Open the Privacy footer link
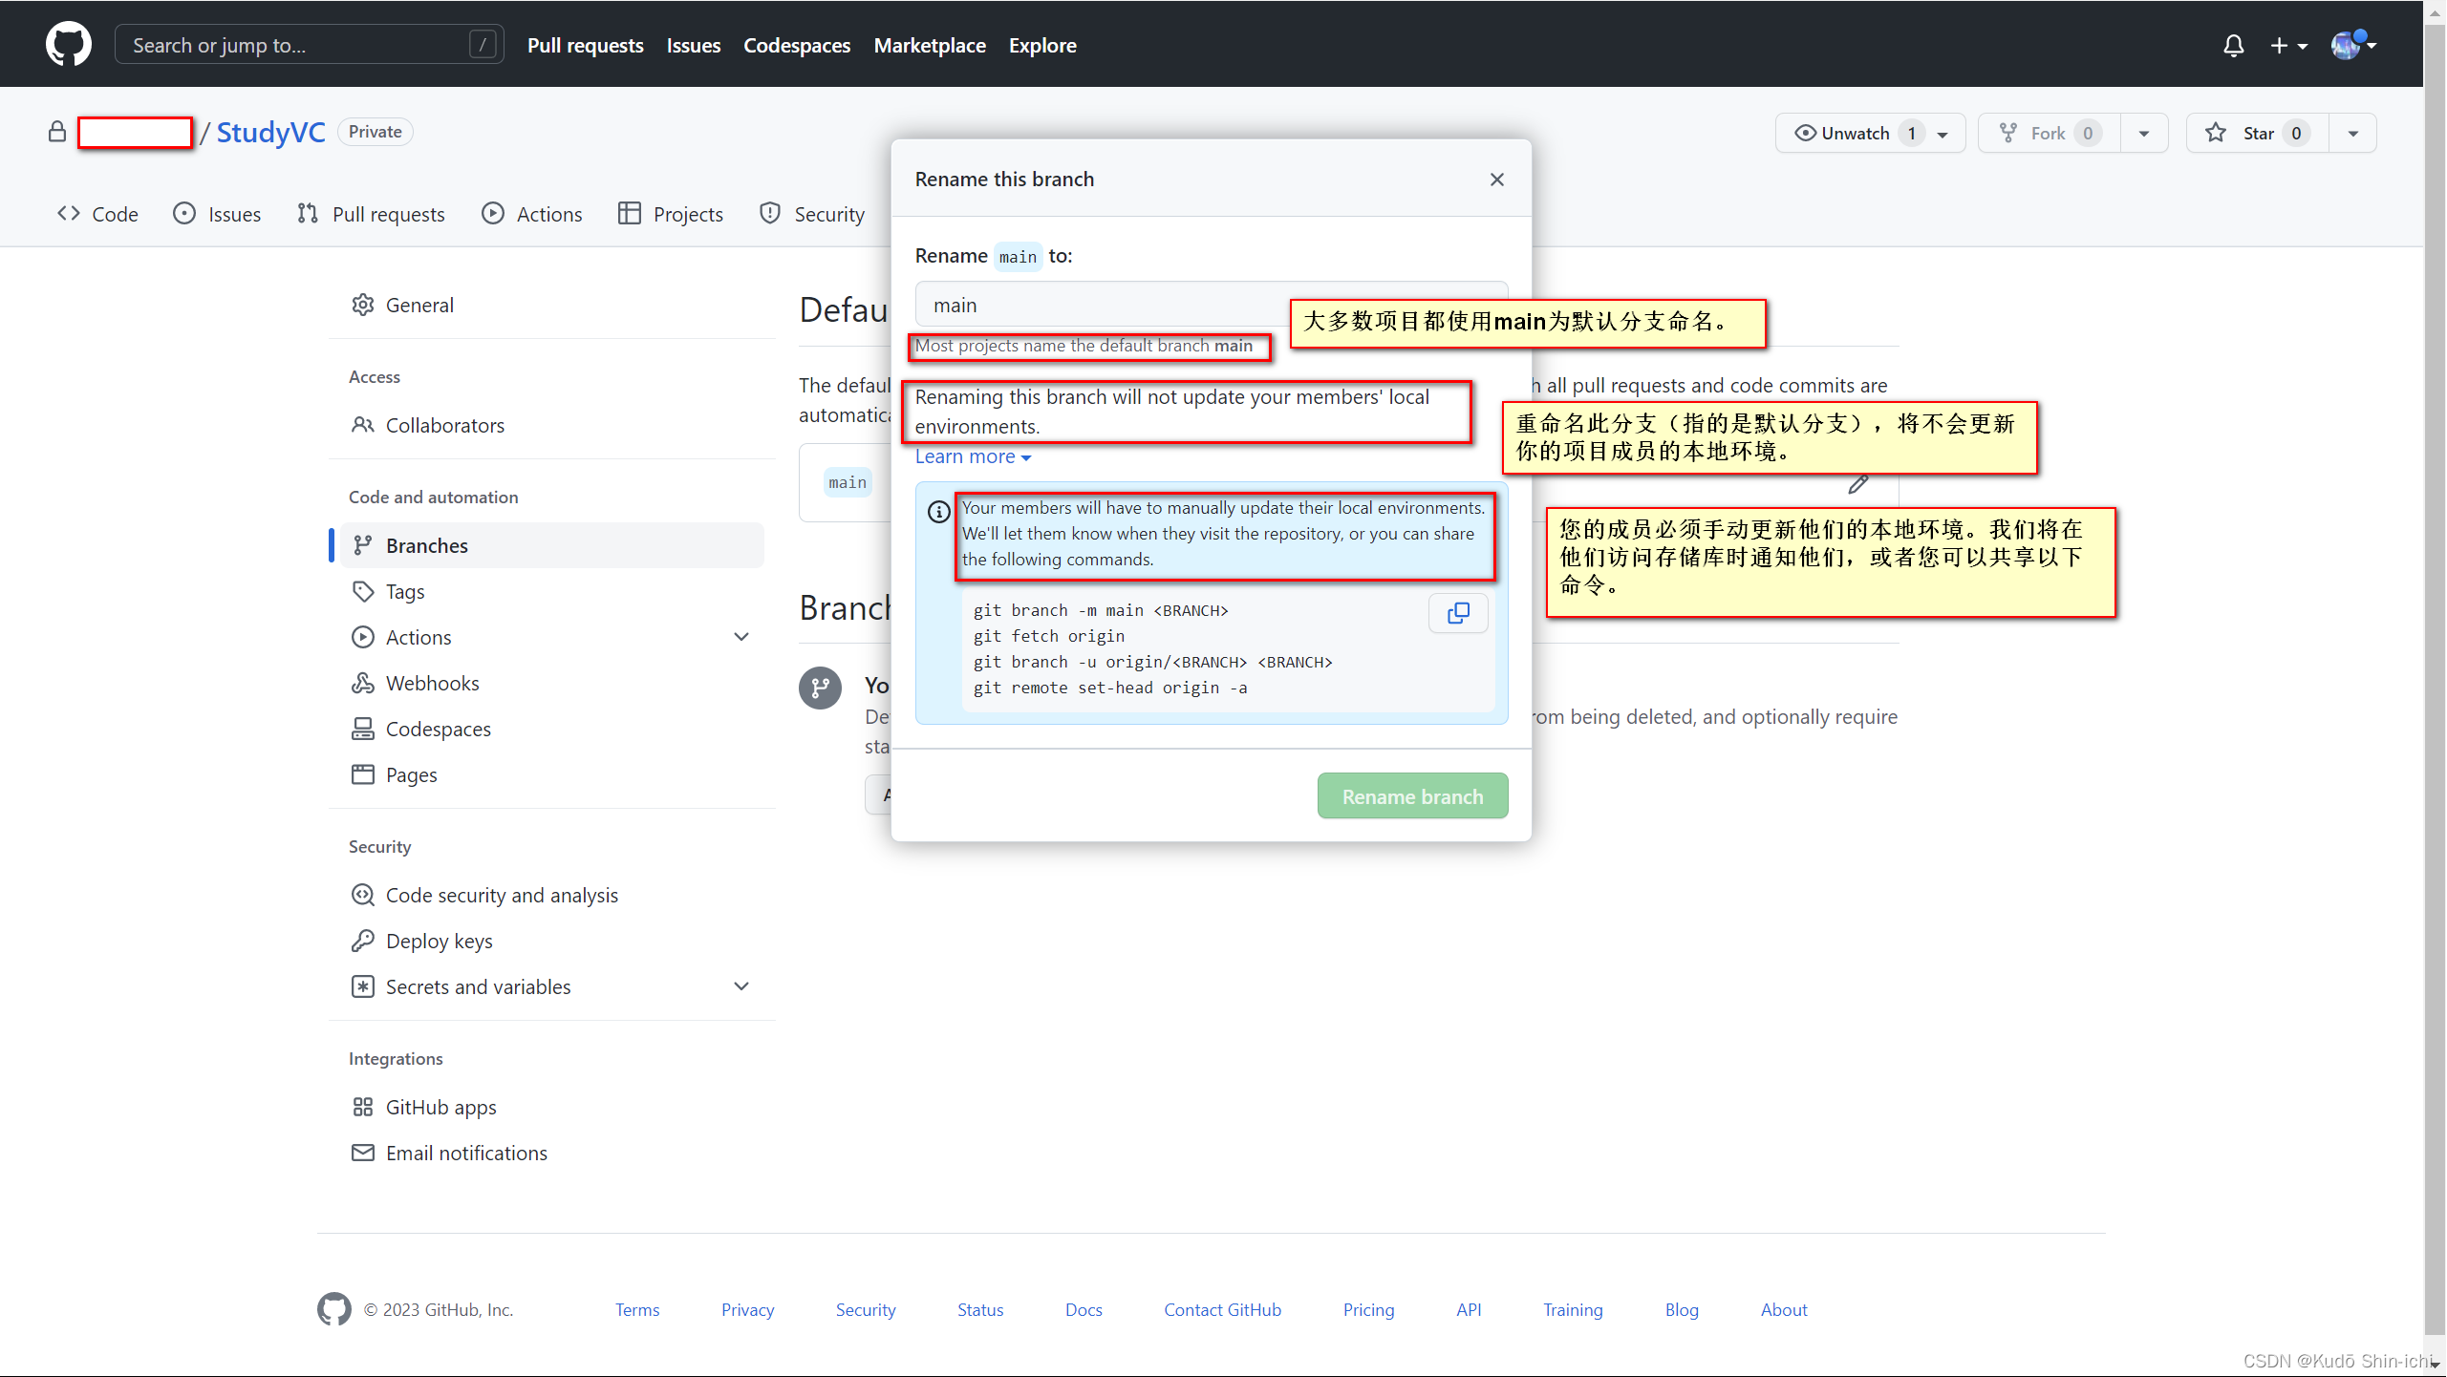Viewport: 2447px width, 1377px height. pyautogui.click(x=747, y=1309)
